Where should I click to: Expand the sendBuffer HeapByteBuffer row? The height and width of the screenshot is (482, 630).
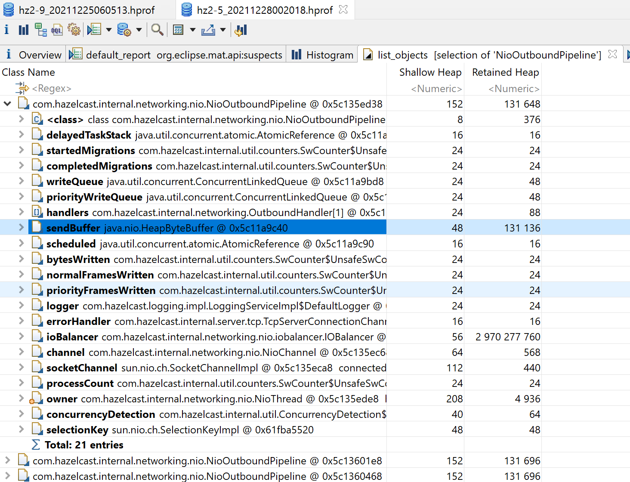[x=21, y=227]
